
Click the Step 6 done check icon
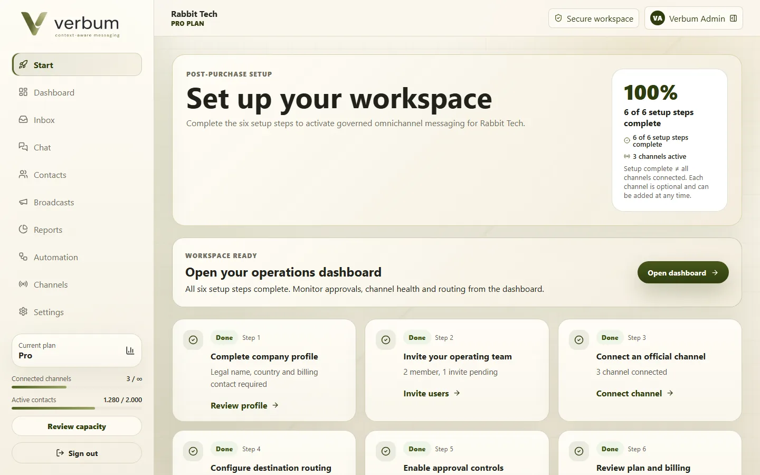tap(579, 451)
